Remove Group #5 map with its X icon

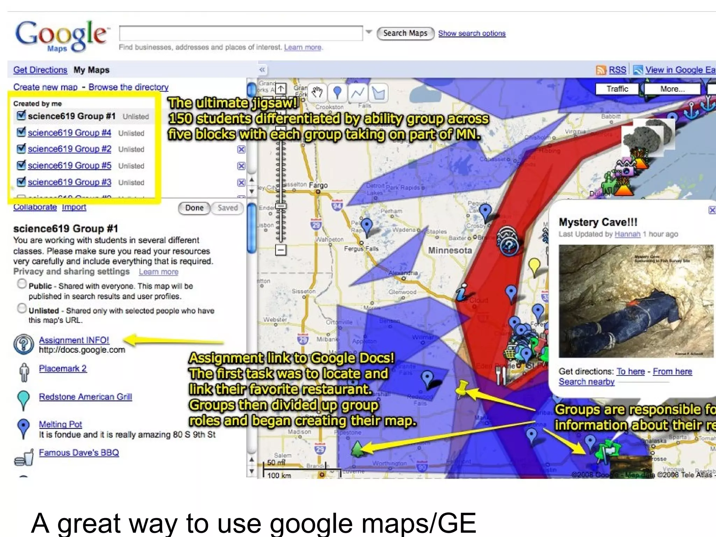click(x=241, y=166)
